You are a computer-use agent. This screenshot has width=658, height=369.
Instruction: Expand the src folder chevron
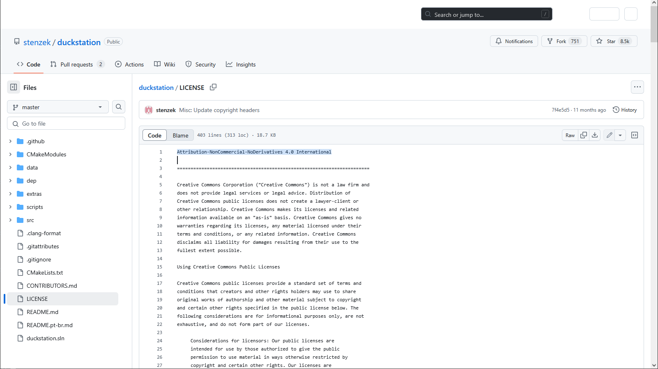(10, 220)
